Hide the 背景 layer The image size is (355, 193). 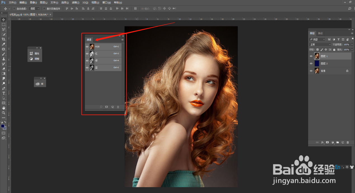tap(311, 71)
